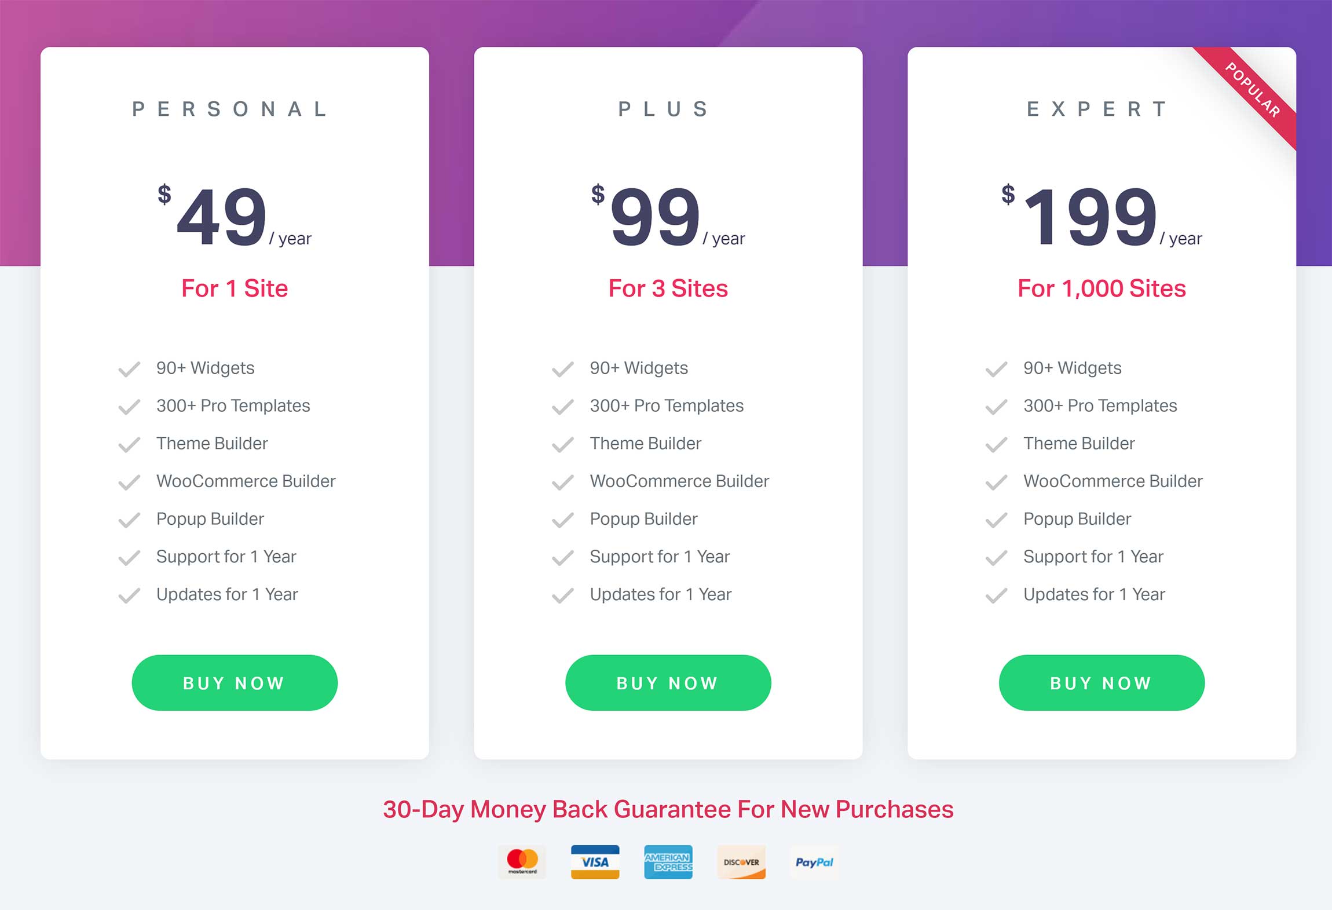The image size is (1332, 910).
Task: Click checkmark beside Plus plan's Theme Builder
Action: tap(562, 444)
